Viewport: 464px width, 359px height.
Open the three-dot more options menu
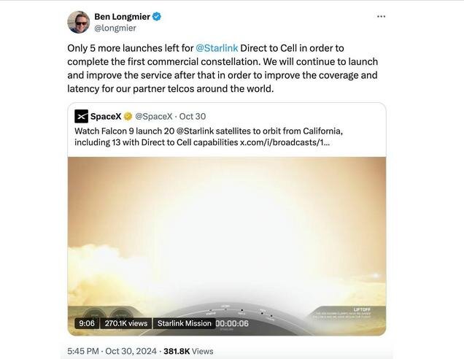[381, 16]
